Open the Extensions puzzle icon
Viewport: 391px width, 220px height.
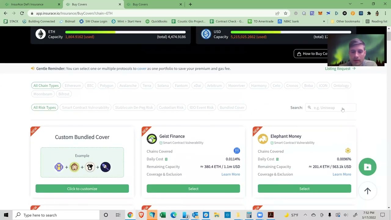(369, 13)
